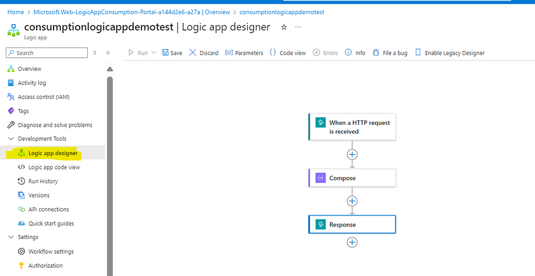This screenshot has width=535, height=276.
Task: Click the Versions document icon
Action: click(x=22, y=195)
